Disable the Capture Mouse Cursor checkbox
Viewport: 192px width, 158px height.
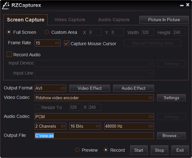tap(67, 43)
